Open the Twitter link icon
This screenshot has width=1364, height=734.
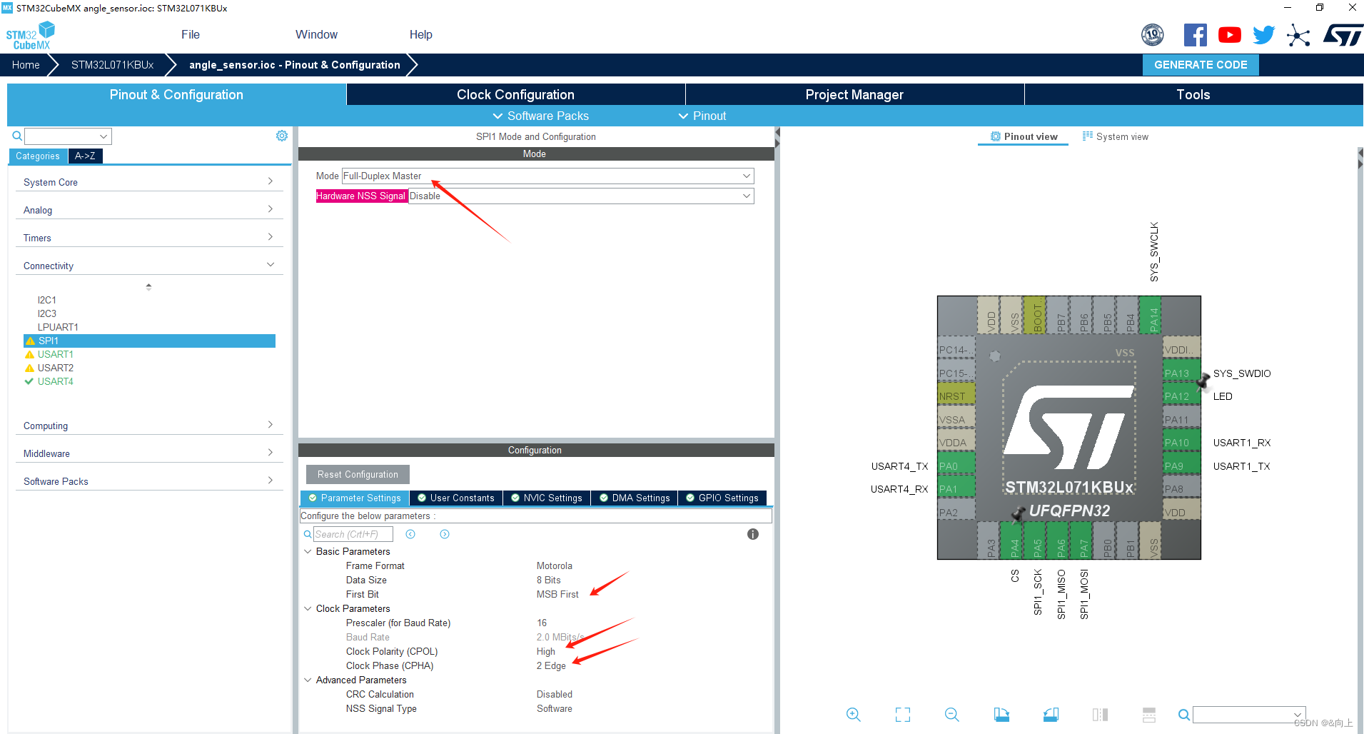[x=1263, y=35]
